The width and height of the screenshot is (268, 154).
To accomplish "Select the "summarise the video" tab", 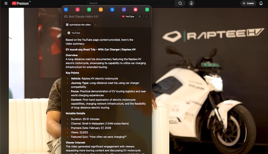I will pos(78,25).
